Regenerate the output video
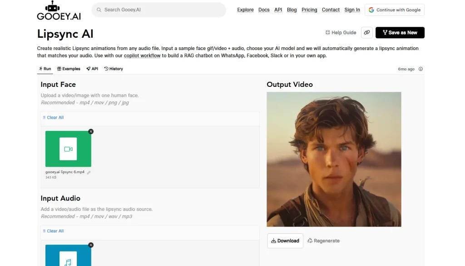Screen dimensions: 465x266 click(323, 241)
